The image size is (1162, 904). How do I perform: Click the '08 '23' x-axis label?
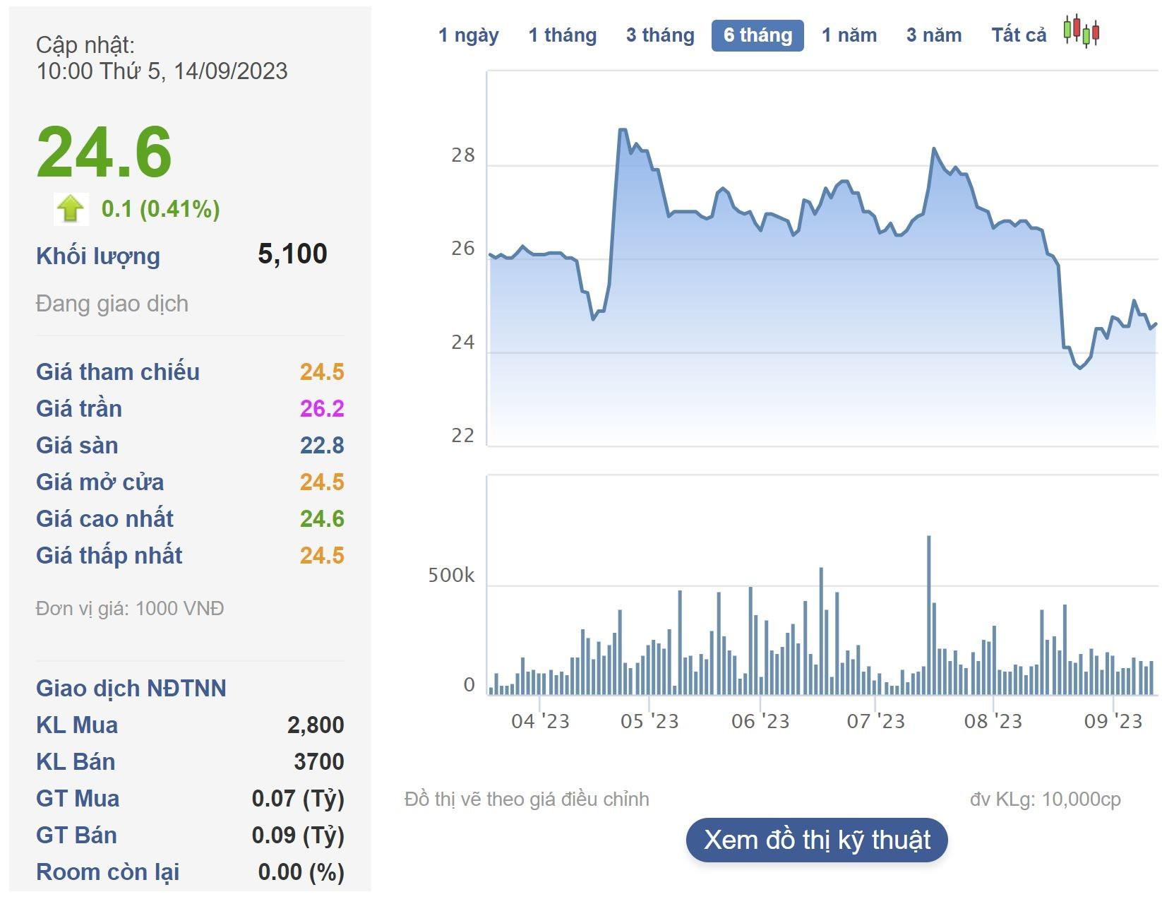click(993, 721)
